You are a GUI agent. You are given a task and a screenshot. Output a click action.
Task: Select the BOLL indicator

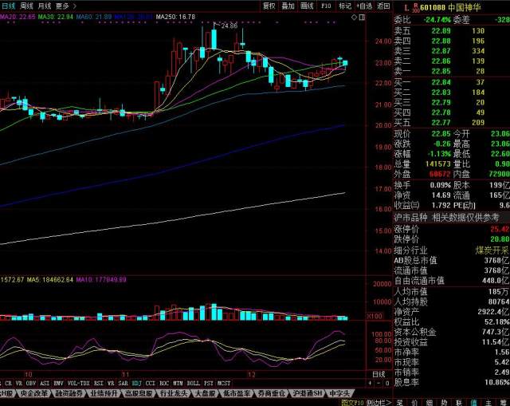coord(193,383)
